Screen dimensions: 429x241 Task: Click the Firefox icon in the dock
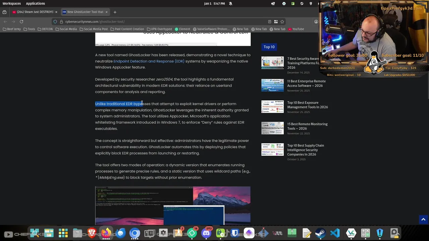[106, 233]
